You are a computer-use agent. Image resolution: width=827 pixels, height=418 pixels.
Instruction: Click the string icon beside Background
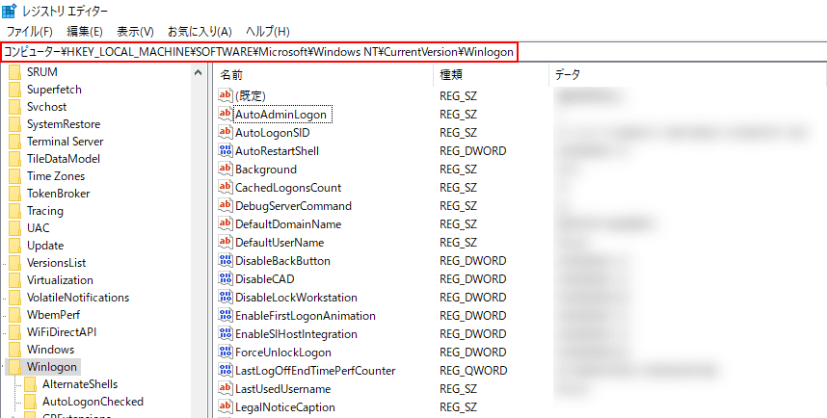pos(226,169)
